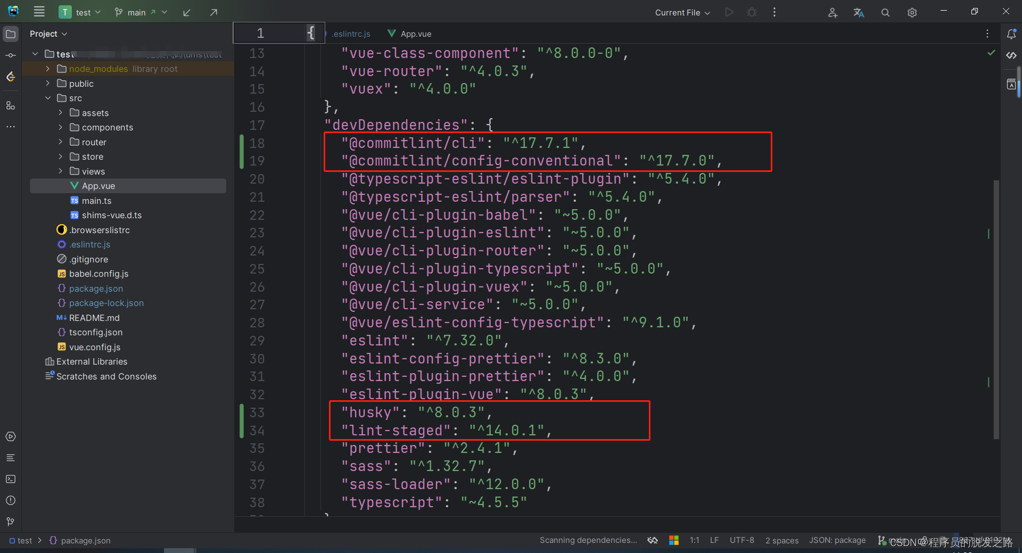This screenshot has width=1022, height=553.
Task: Open the test project dropdown
Action: [x=80, y=12]
